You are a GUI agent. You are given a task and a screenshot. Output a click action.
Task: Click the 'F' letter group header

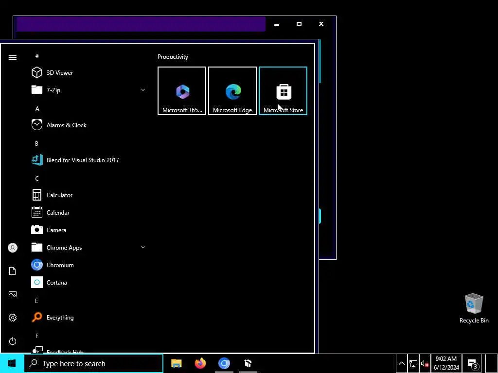[x=37, y=336]
